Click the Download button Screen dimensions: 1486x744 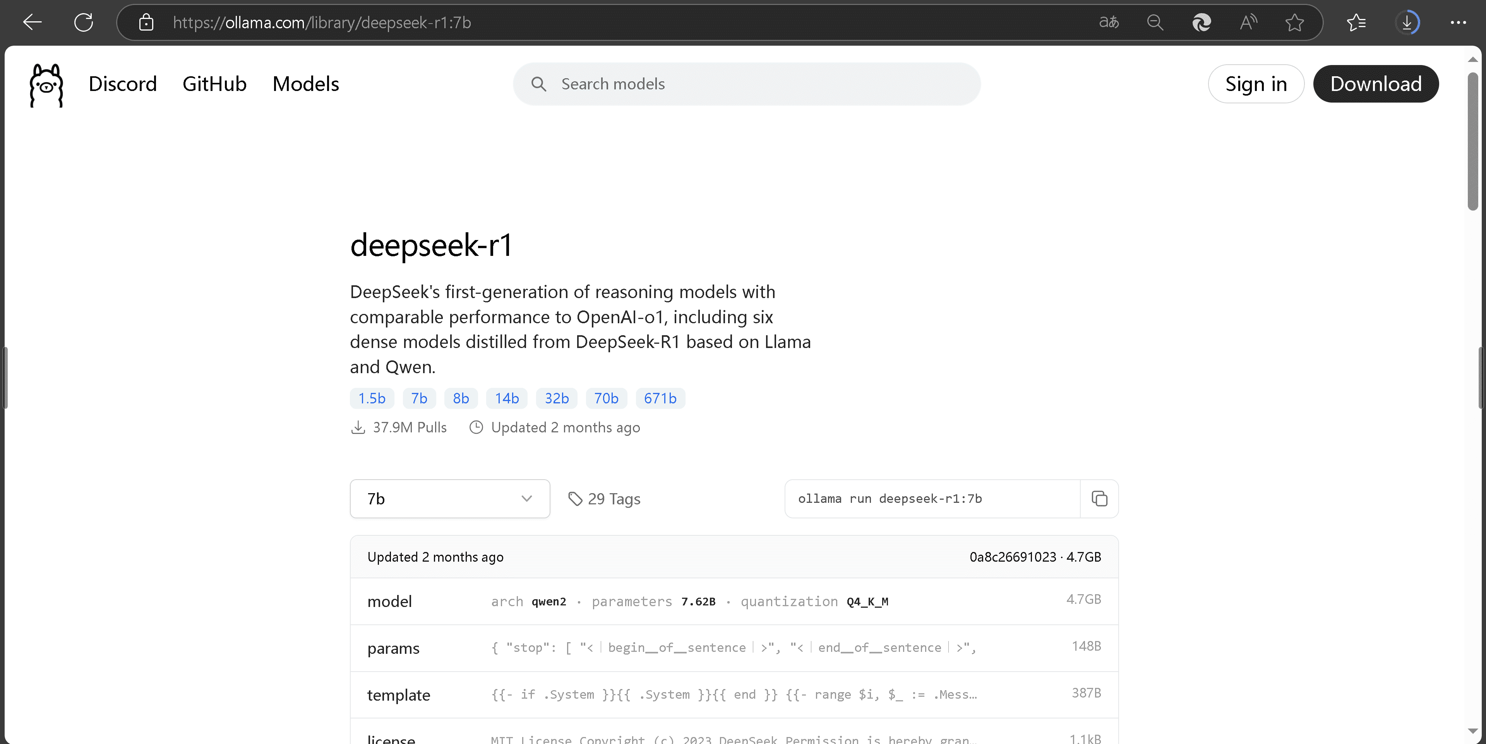1376,84
